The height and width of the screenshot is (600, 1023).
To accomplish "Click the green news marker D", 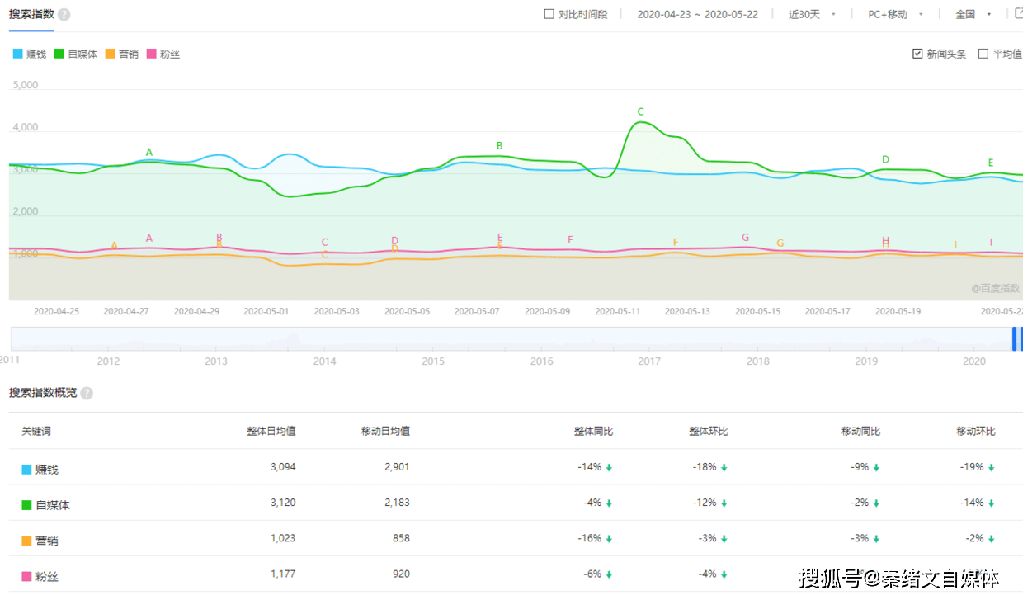I will tap(885, 160).
